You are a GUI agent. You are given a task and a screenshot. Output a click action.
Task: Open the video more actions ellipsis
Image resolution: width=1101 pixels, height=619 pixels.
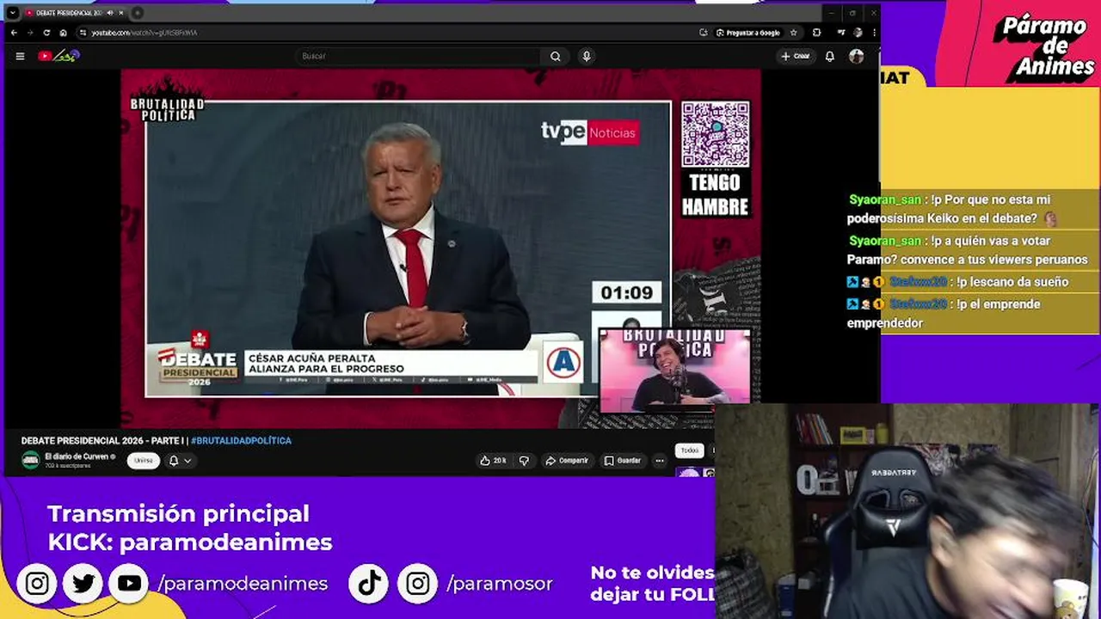[660, 461]
